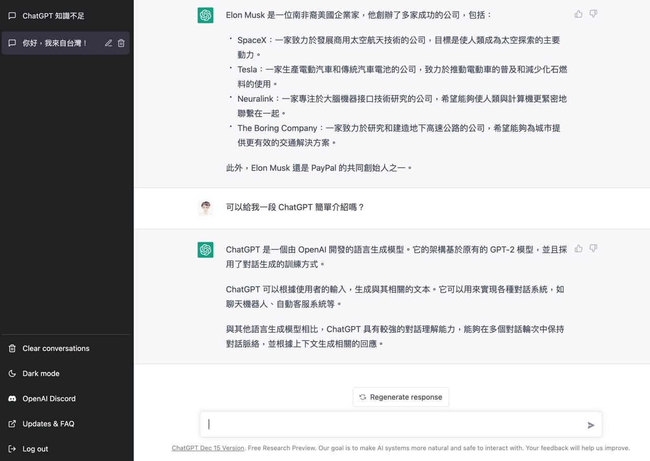Screen dimensions: 650x461
Task: Click the trash icon beside Clear conversations
Action: coord(12,348)
